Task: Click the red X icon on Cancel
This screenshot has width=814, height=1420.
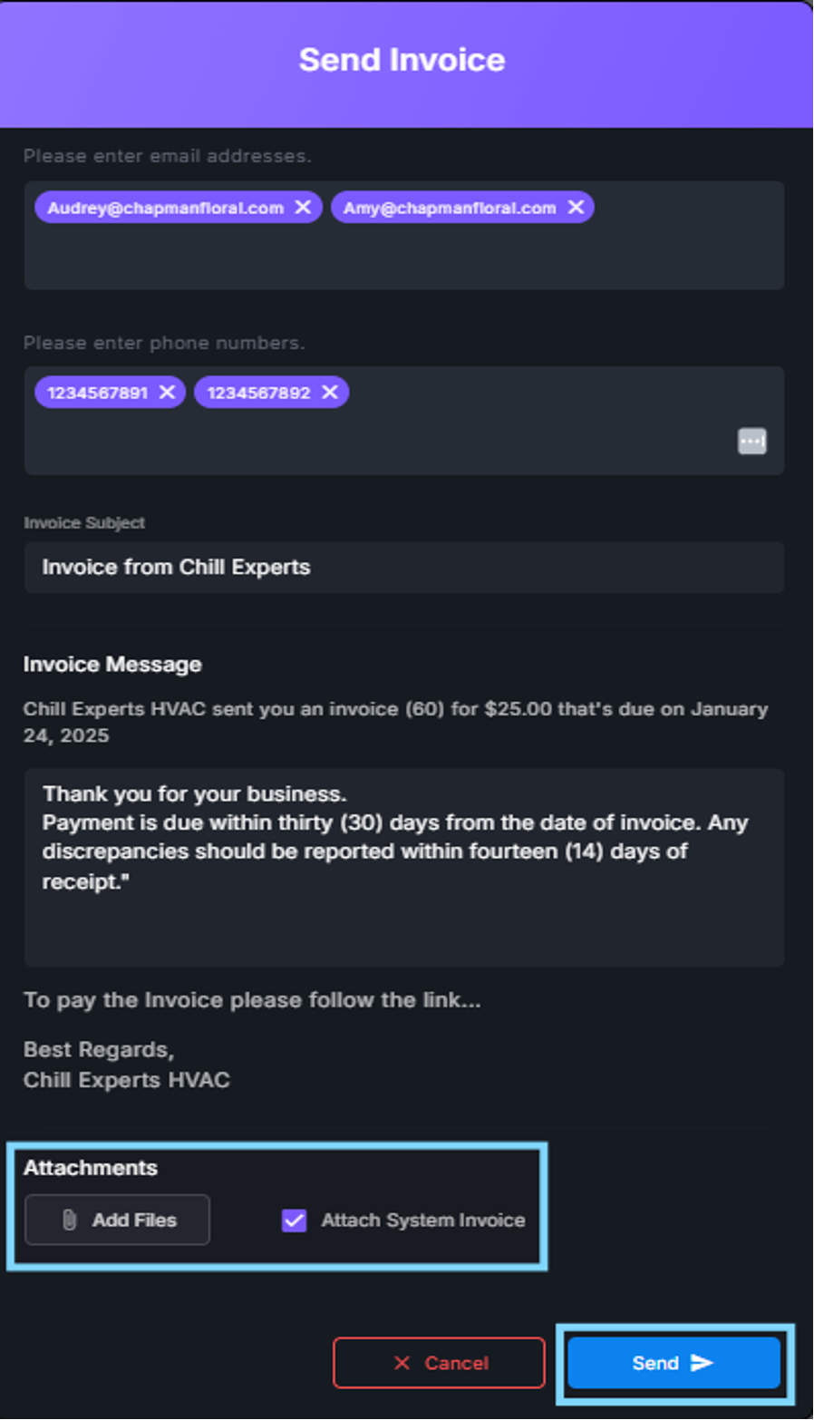Action: tap(402, 1363)
